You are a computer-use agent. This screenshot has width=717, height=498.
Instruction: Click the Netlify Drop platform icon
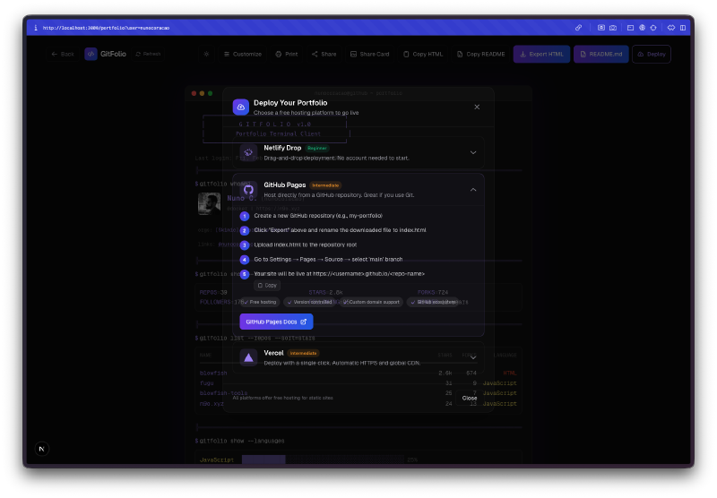248,152
